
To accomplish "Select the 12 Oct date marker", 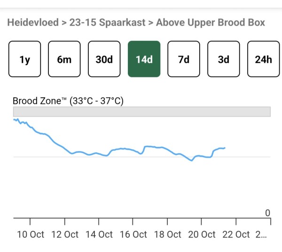I will coord(65,235).
